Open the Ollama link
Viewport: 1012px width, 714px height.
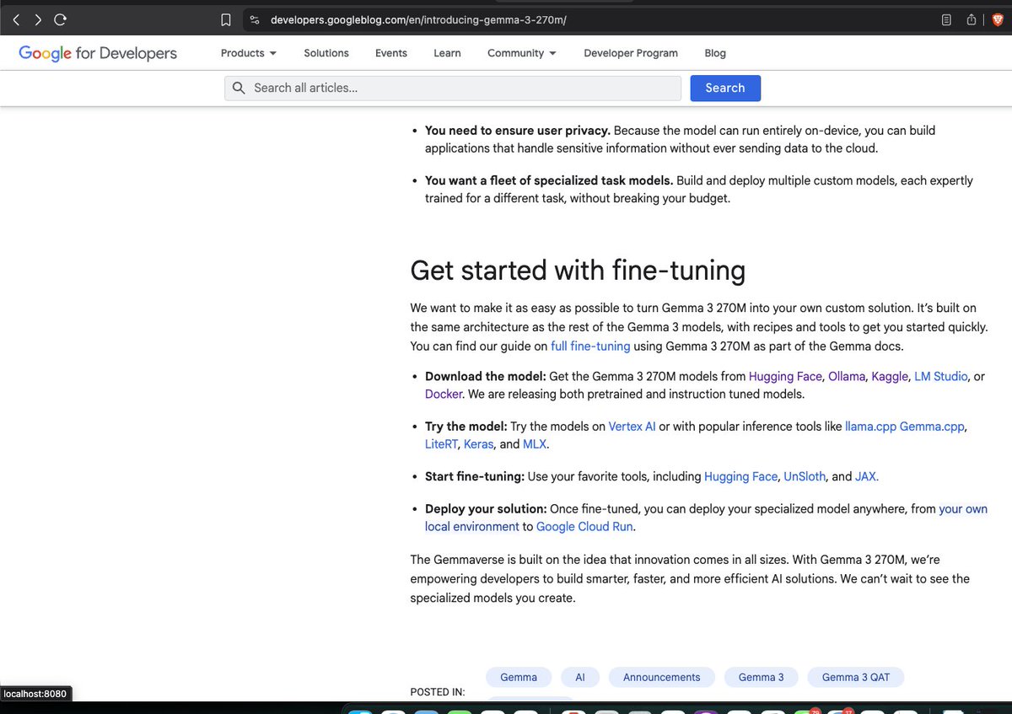pos(847,377)
